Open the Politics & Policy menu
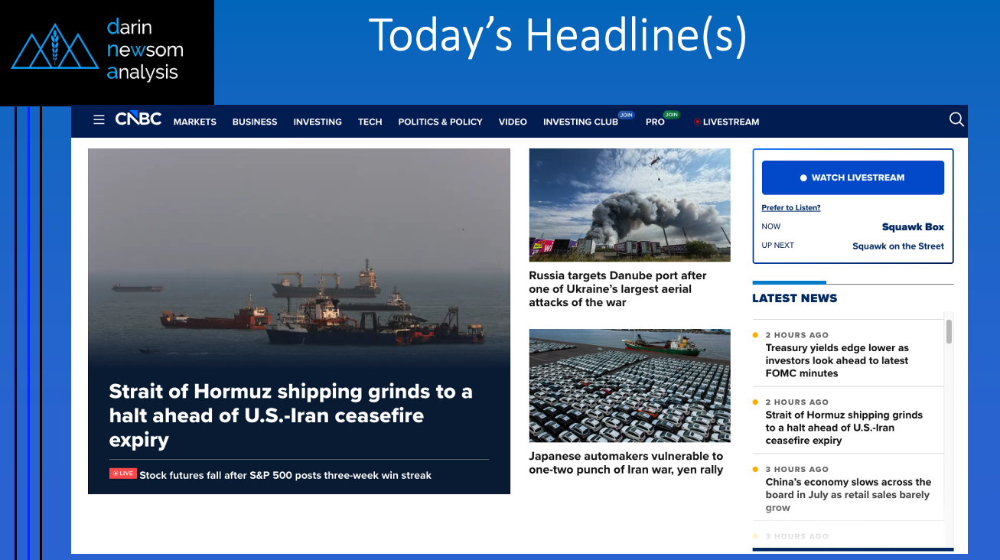 point(440,122)
